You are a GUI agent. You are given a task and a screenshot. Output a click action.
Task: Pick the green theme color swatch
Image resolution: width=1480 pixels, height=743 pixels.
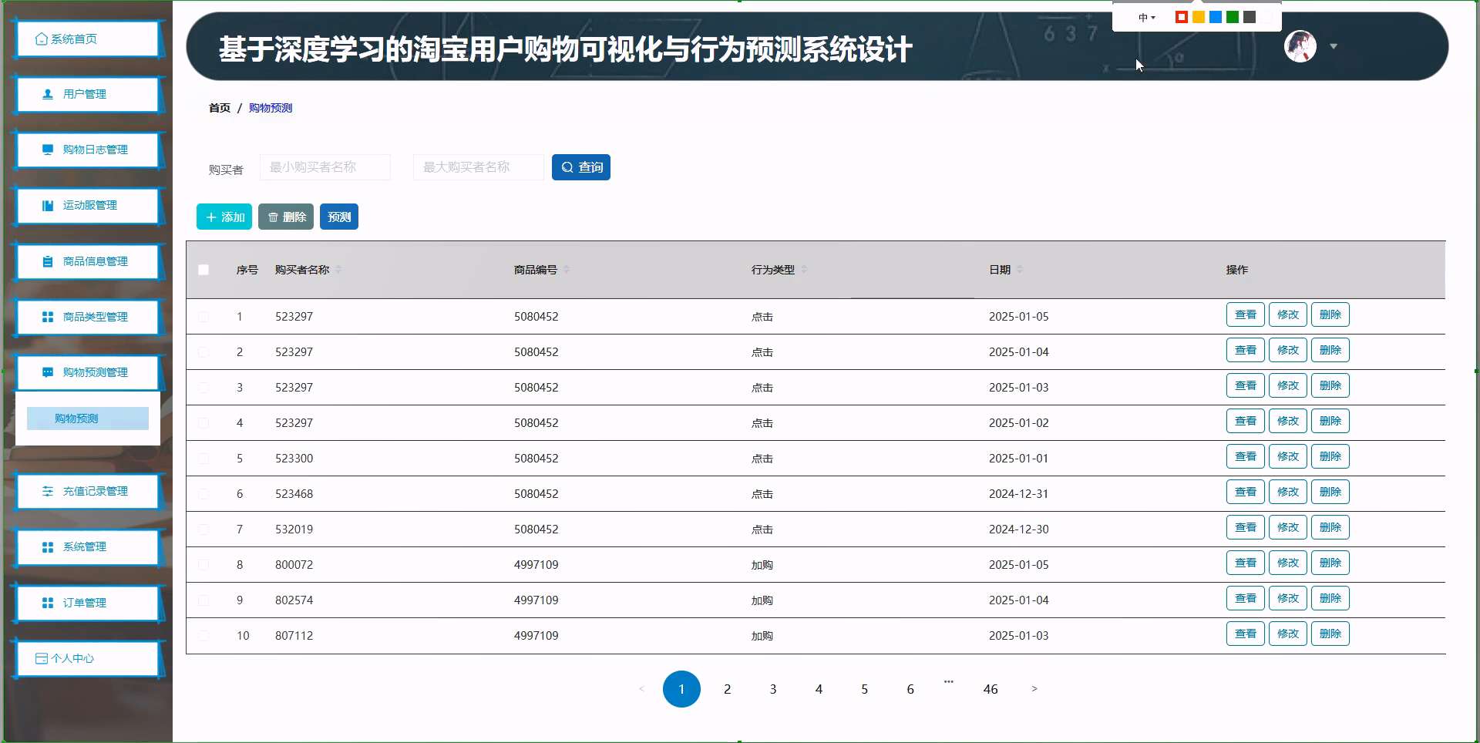(1233, 17)
